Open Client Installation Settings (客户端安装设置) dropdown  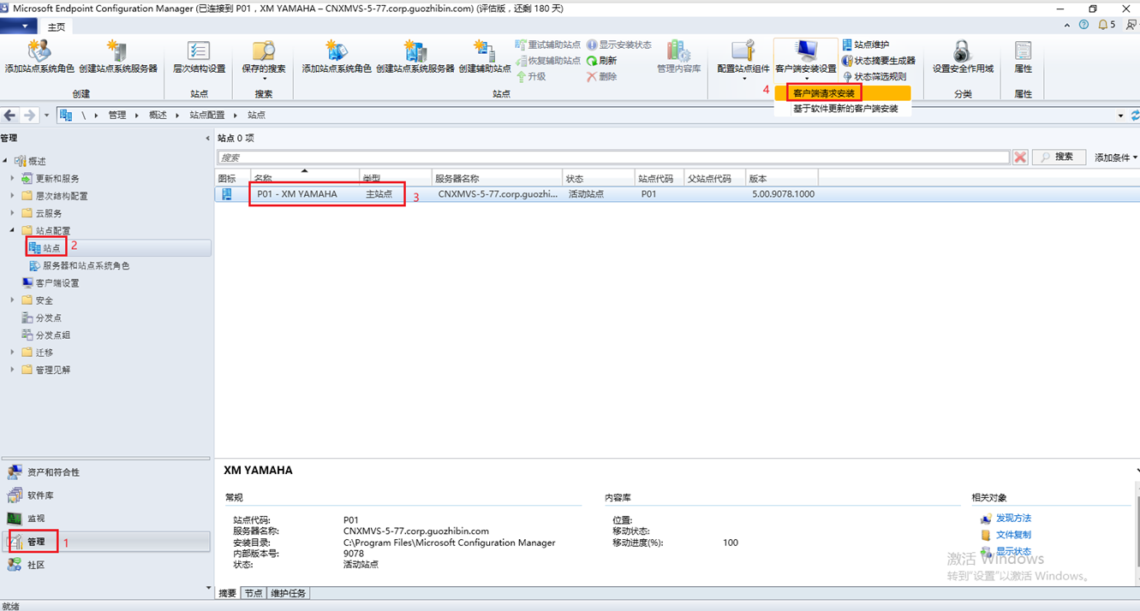805,60
